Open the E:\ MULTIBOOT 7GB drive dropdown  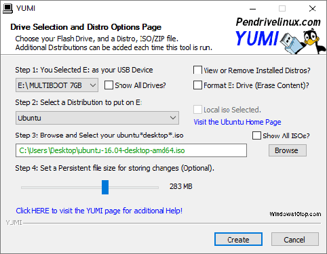coord(57,85)
